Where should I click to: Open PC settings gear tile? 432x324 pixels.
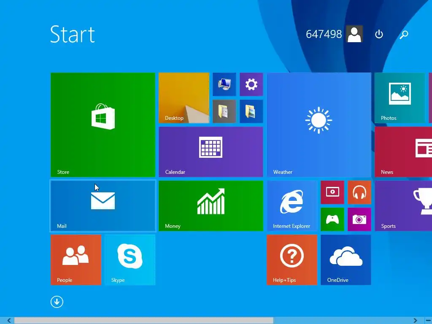(251, 84)
